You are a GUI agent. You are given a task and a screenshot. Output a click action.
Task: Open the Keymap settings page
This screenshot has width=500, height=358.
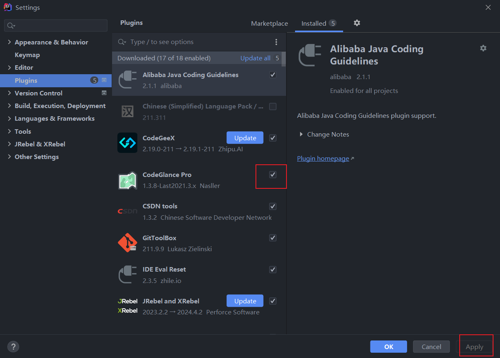pyautogui.click(x=27, y=55)
